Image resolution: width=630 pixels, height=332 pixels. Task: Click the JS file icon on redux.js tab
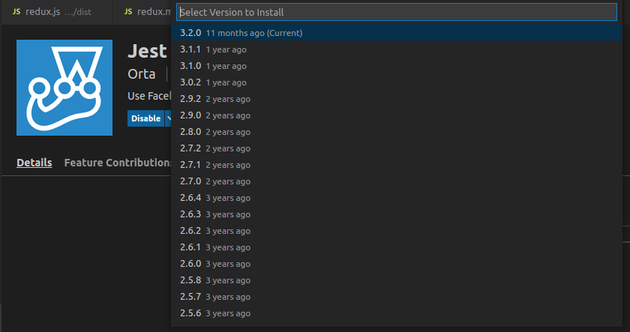pyautogui.click(x=16, y=12)
